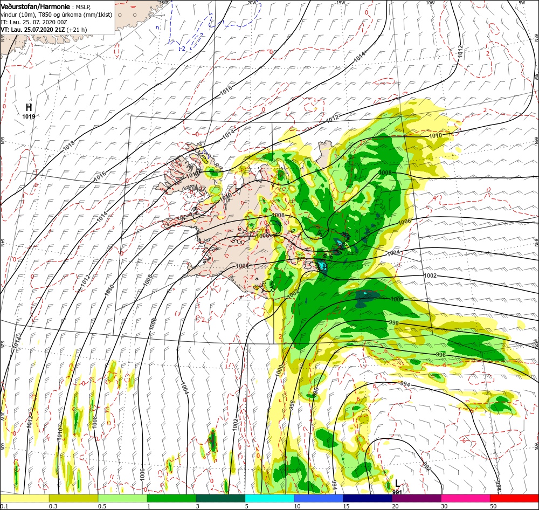The height and width of the screenshot is (510, 539).
Task: Click the '1019' high pressure value
Action: pyautogui.click(x=29, y=116)
